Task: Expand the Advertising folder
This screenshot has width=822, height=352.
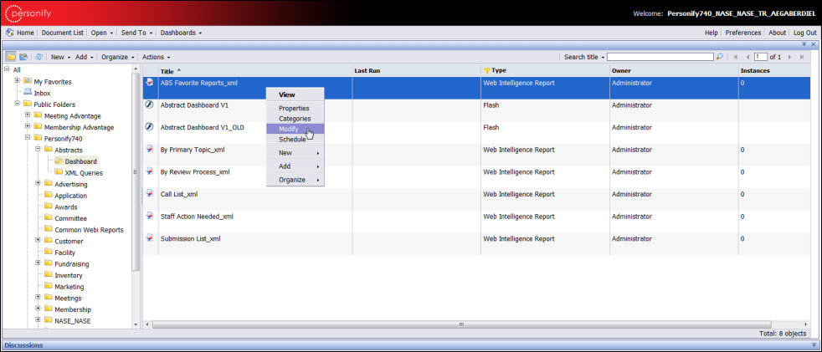Action: coord(39,183)
